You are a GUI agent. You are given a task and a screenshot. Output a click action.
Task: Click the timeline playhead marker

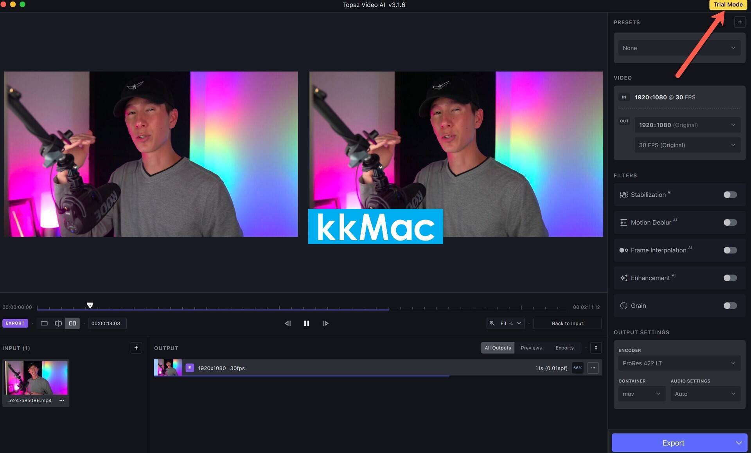90,305
